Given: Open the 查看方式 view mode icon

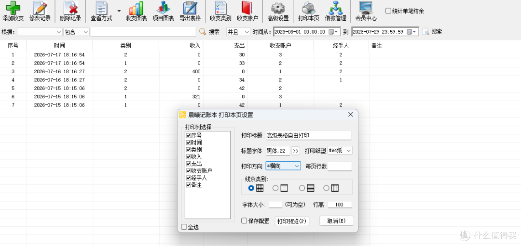Looking at the screenshot, I should [x=101, y=7].
